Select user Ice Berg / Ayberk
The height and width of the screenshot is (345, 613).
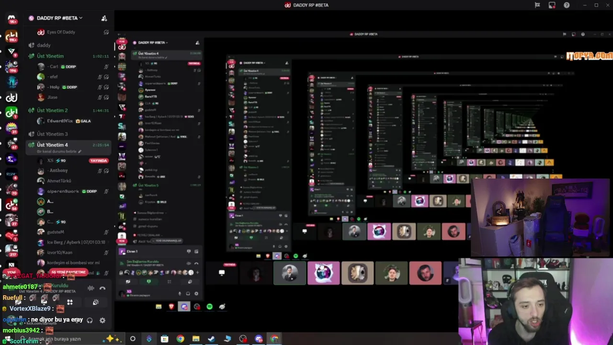(x=72, y=242)
